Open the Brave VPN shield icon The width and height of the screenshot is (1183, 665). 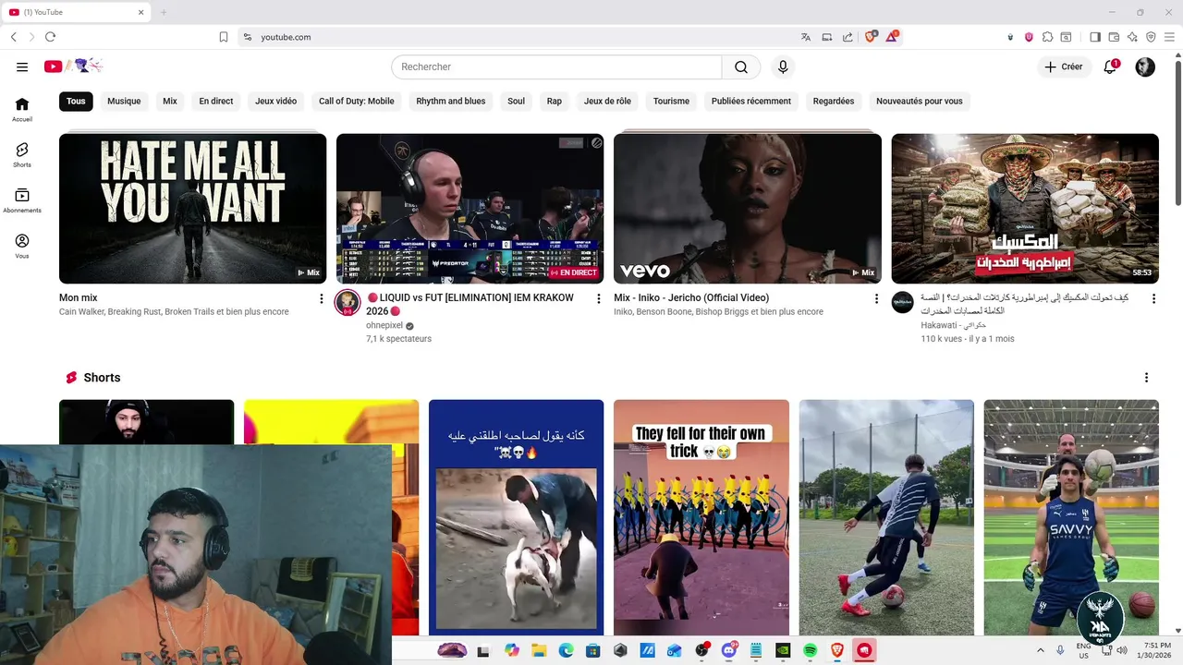click(x=1151, y=37)
